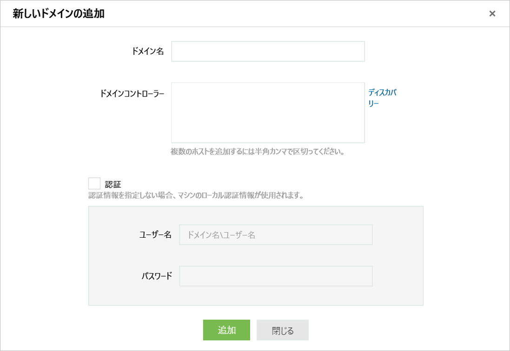Select the パスワード input field
Screen dimensions: 510x351
click(276, 276)
